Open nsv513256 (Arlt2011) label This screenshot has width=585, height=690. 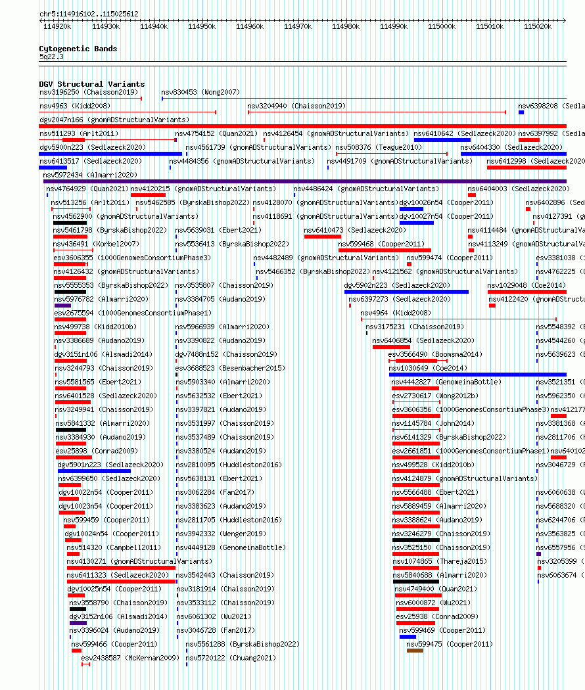(x=90, y=202)
